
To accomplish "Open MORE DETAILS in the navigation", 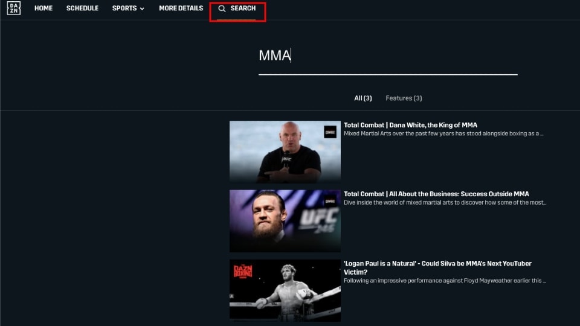I will point(181,8).
